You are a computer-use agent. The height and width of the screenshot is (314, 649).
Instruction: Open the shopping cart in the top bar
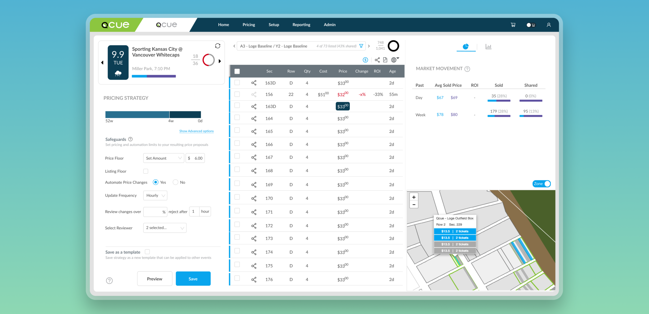pyautogui.click(x=513, y=25)
